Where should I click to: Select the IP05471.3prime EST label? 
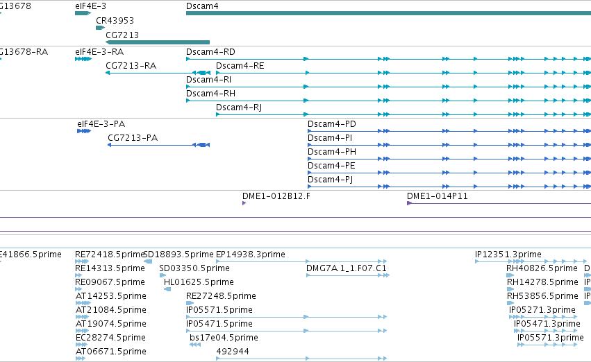[x=547, y=325]
